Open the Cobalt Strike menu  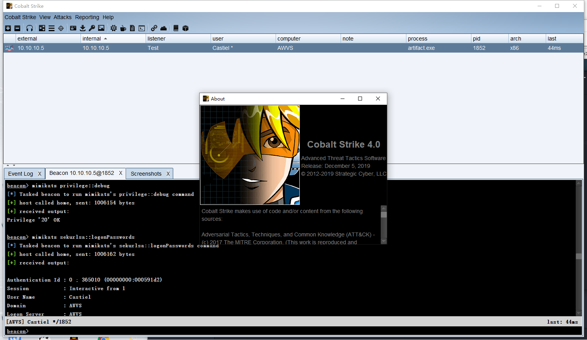point(20,17)
